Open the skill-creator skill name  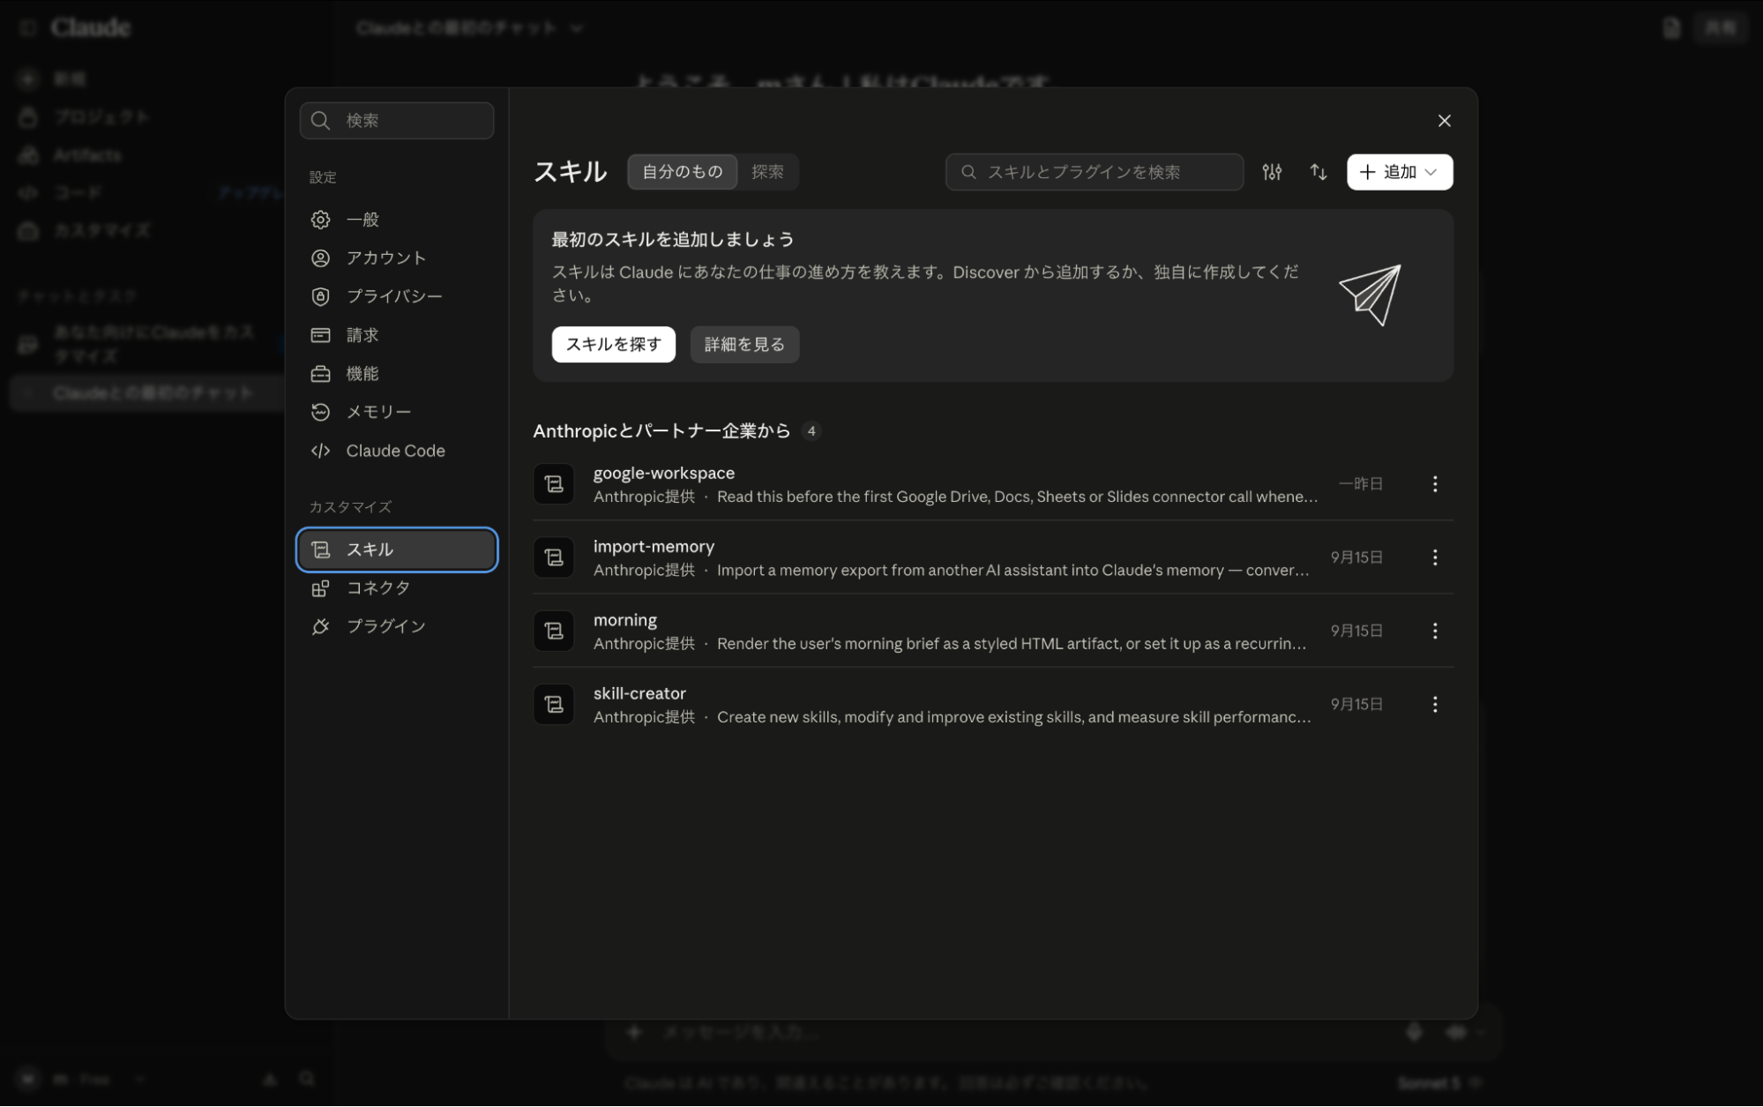639,693
